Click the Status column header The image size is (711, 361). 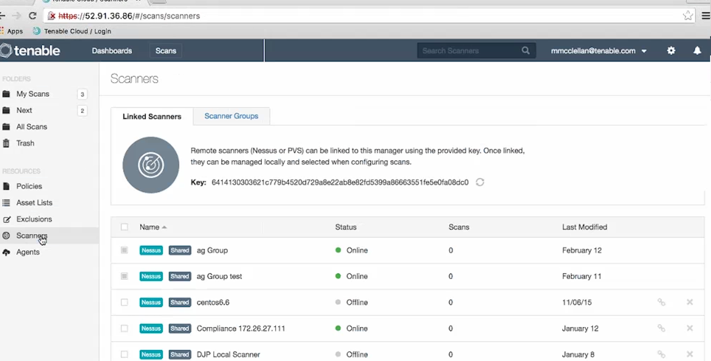tap(346, 227)
